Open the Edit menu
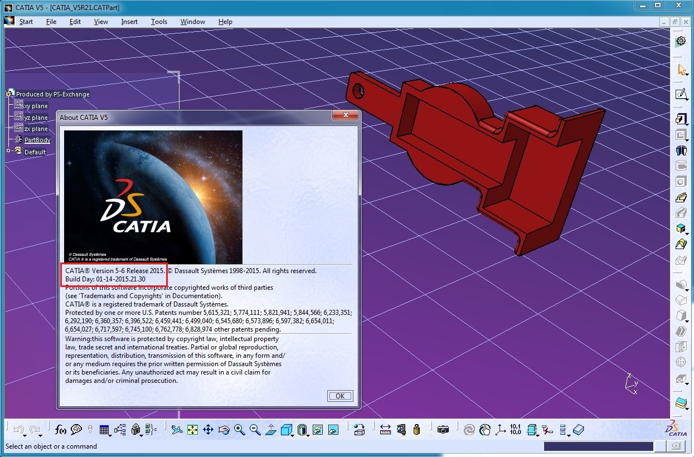The width and height of the screenshot is (694, 457). tap(75, 22)
